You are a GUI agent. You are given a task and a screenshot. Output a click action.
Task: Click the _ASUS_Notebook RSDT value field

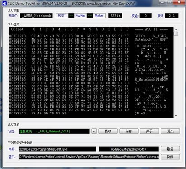(36, 16)
